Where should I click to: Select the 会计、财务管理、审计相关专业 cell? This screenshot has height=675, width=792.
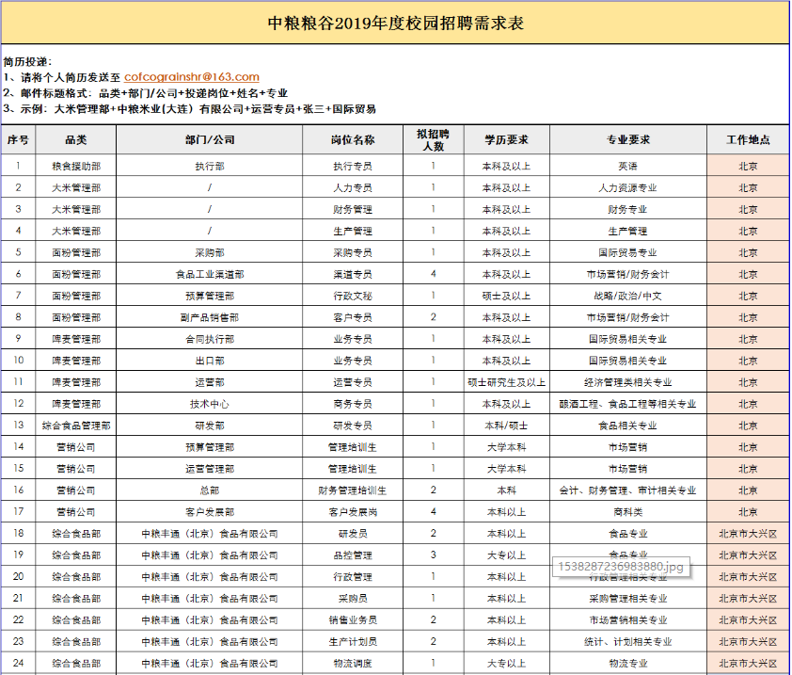point(627,490)
